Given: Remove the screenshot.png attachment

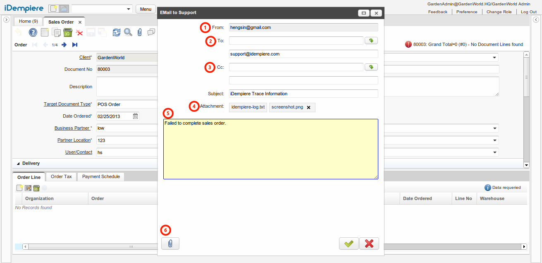Looking at the screenshot, I should point(308,107).
